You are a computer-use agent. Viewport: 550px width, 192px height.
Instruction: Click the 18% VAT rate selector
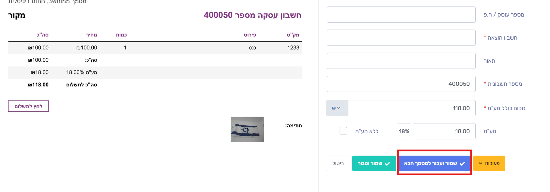pyautogui.click(x=404, y=131)
